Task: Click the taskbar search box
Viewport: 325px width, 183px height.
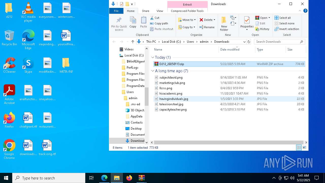Action: [49, 178]
